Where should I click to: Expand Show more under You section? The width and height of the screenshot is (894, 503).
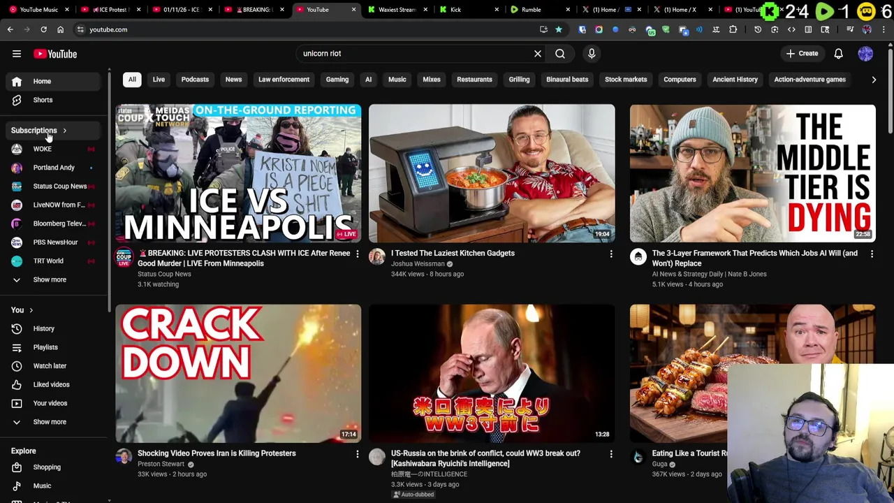(53, 422)
